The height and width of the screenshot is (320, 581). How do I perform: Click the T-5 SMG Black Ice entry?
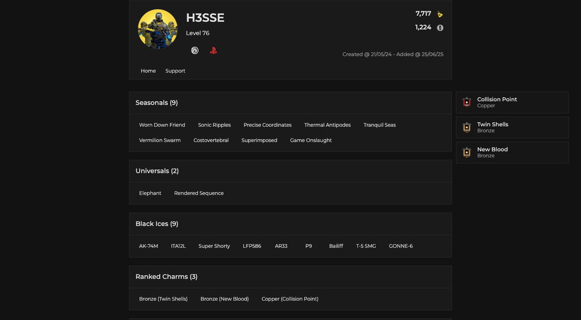point(366,246)
